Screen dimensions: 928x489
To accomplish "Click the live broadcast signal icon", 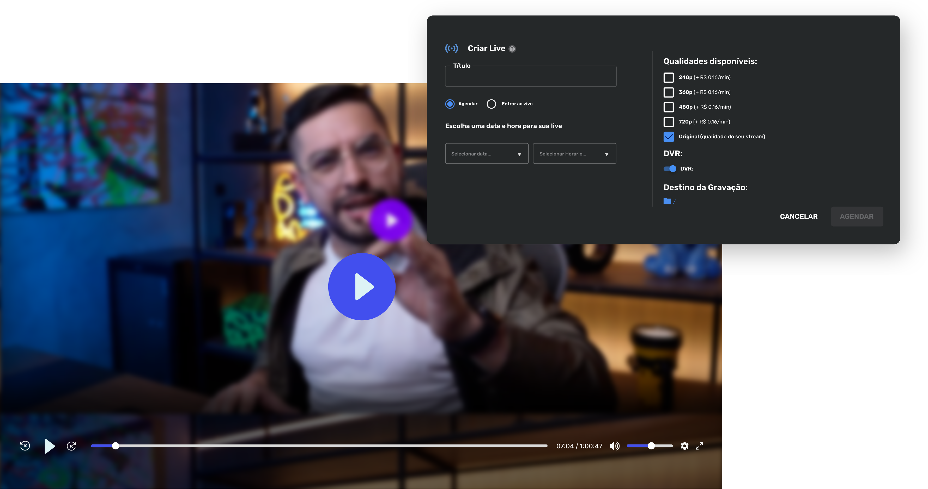I will click(x=451, y=48).
